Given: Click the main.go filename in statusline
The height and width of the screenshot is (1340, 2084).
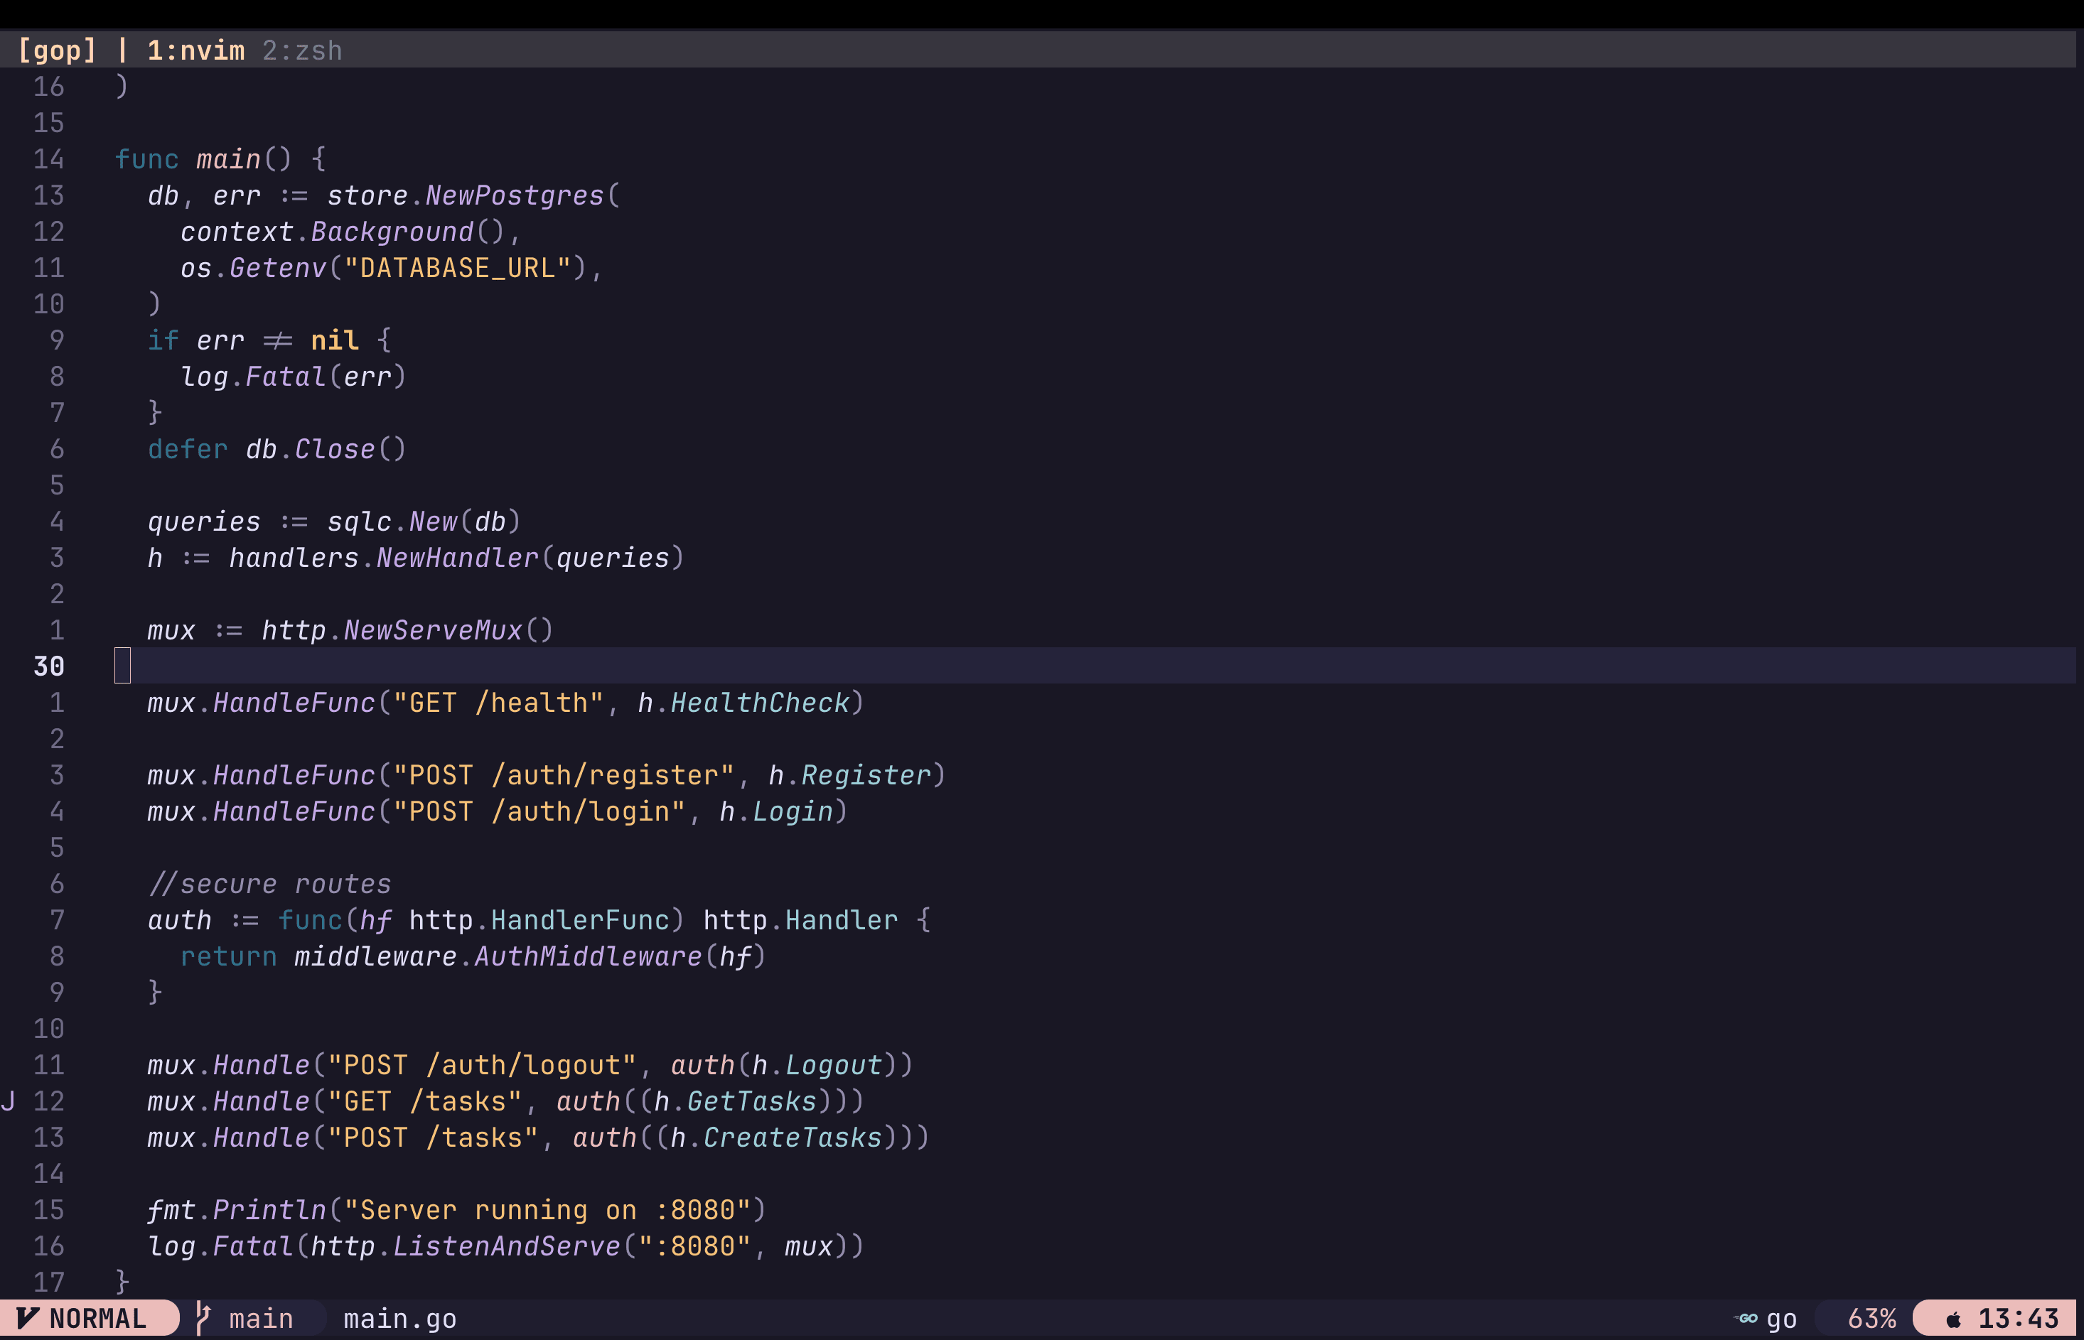Looking at the screenshot, I should [399, 1318].
